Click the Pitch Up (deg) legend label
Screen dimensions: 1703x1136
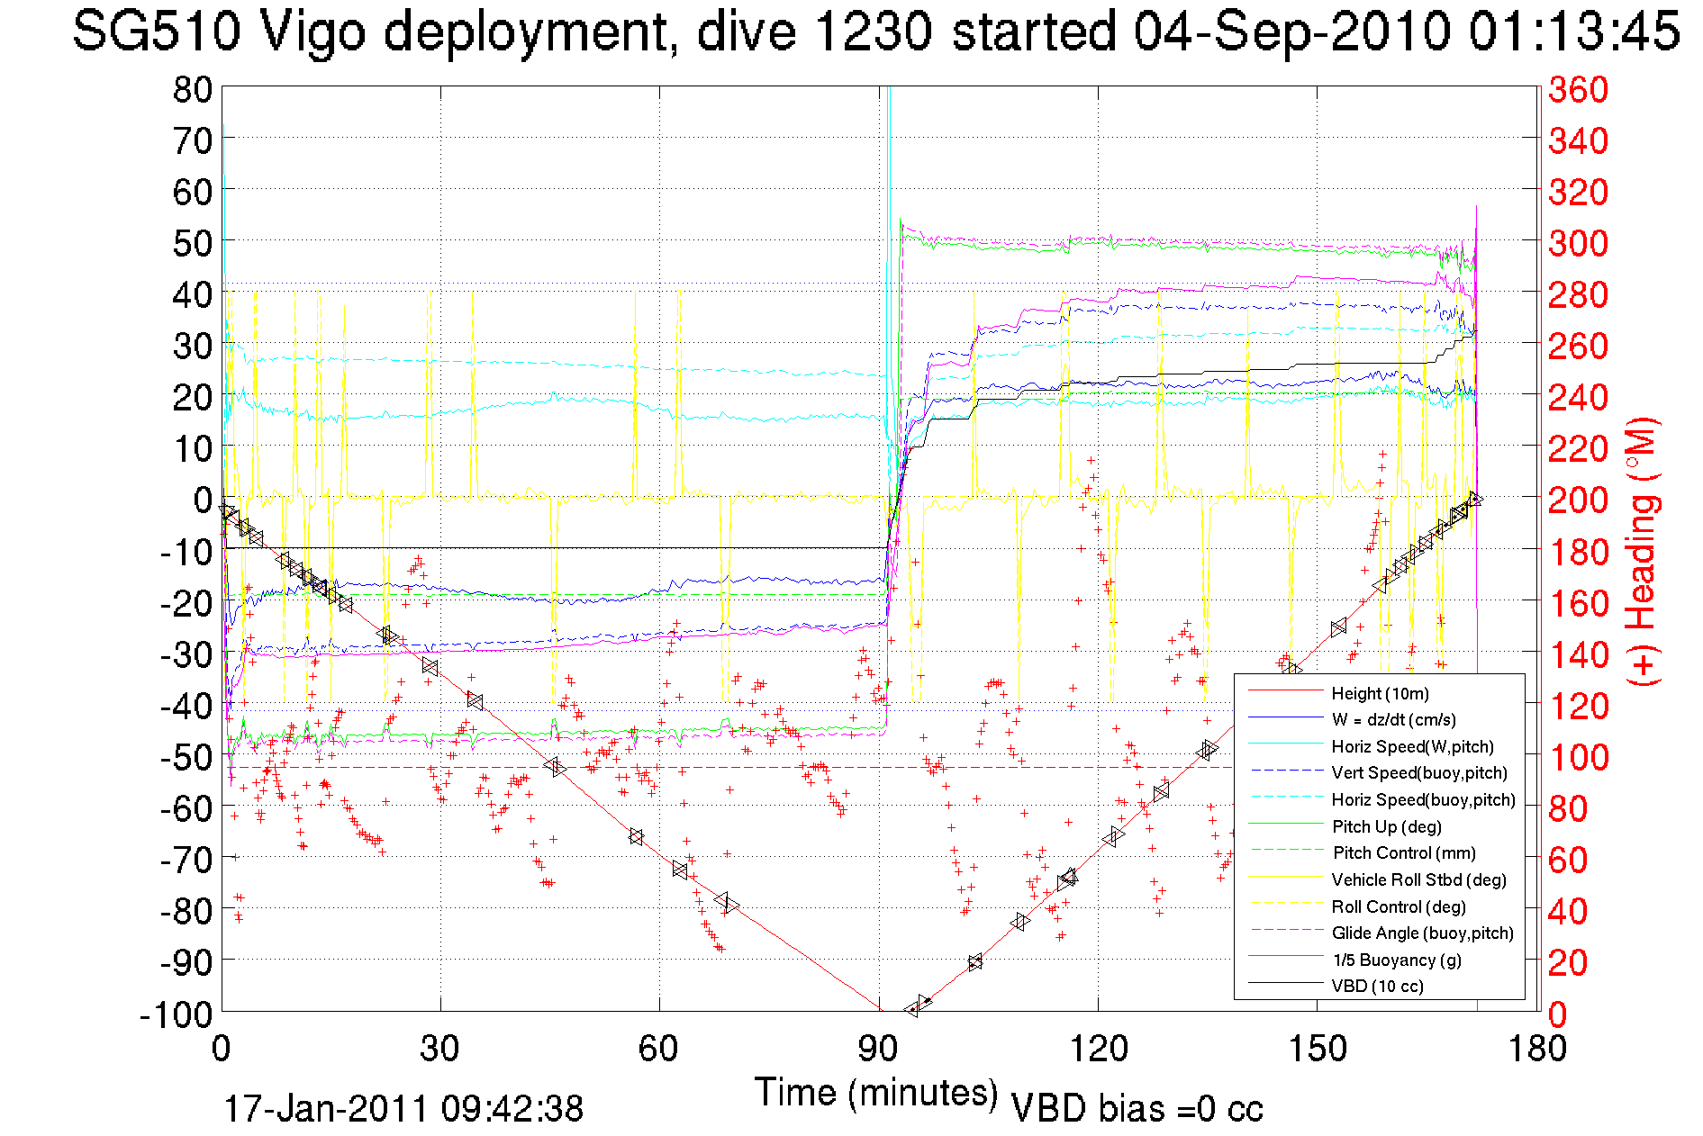click(1386, 826)
